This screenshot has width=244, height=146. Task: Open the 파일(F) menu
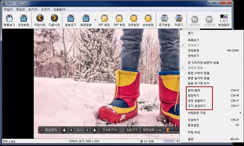point(8,9)
